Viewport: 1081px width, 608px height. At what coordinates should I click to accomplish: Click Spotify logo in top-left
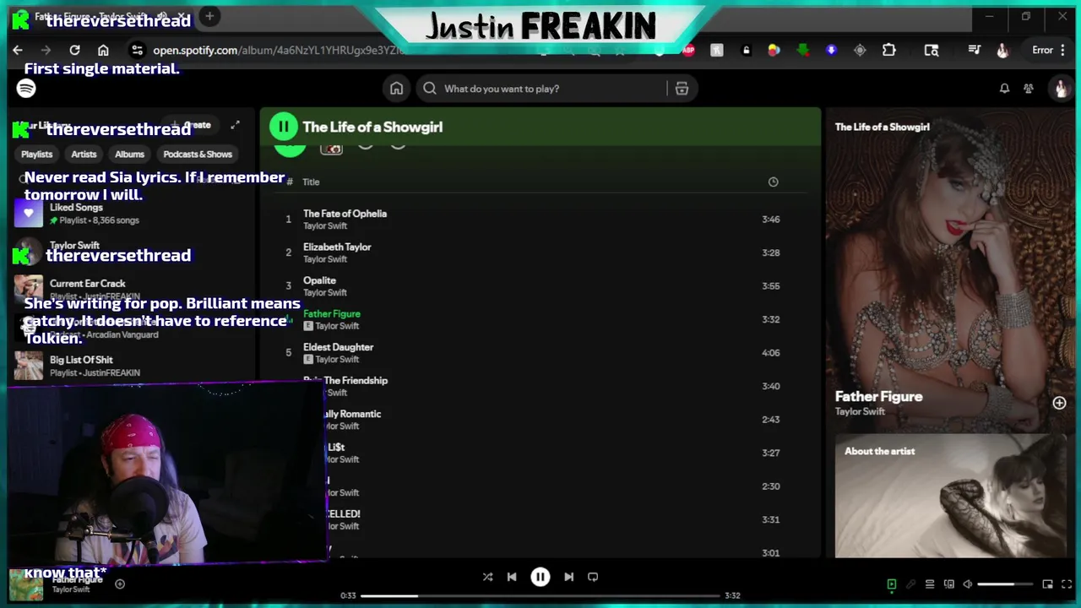pyautogui.click(x=26, y=88)
